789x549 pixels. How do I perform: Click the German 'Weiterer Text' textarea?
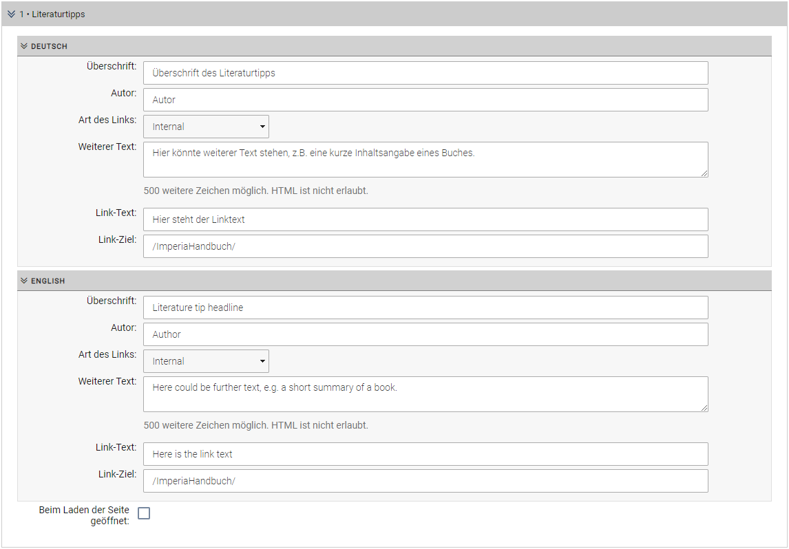[x=425, y=160]
